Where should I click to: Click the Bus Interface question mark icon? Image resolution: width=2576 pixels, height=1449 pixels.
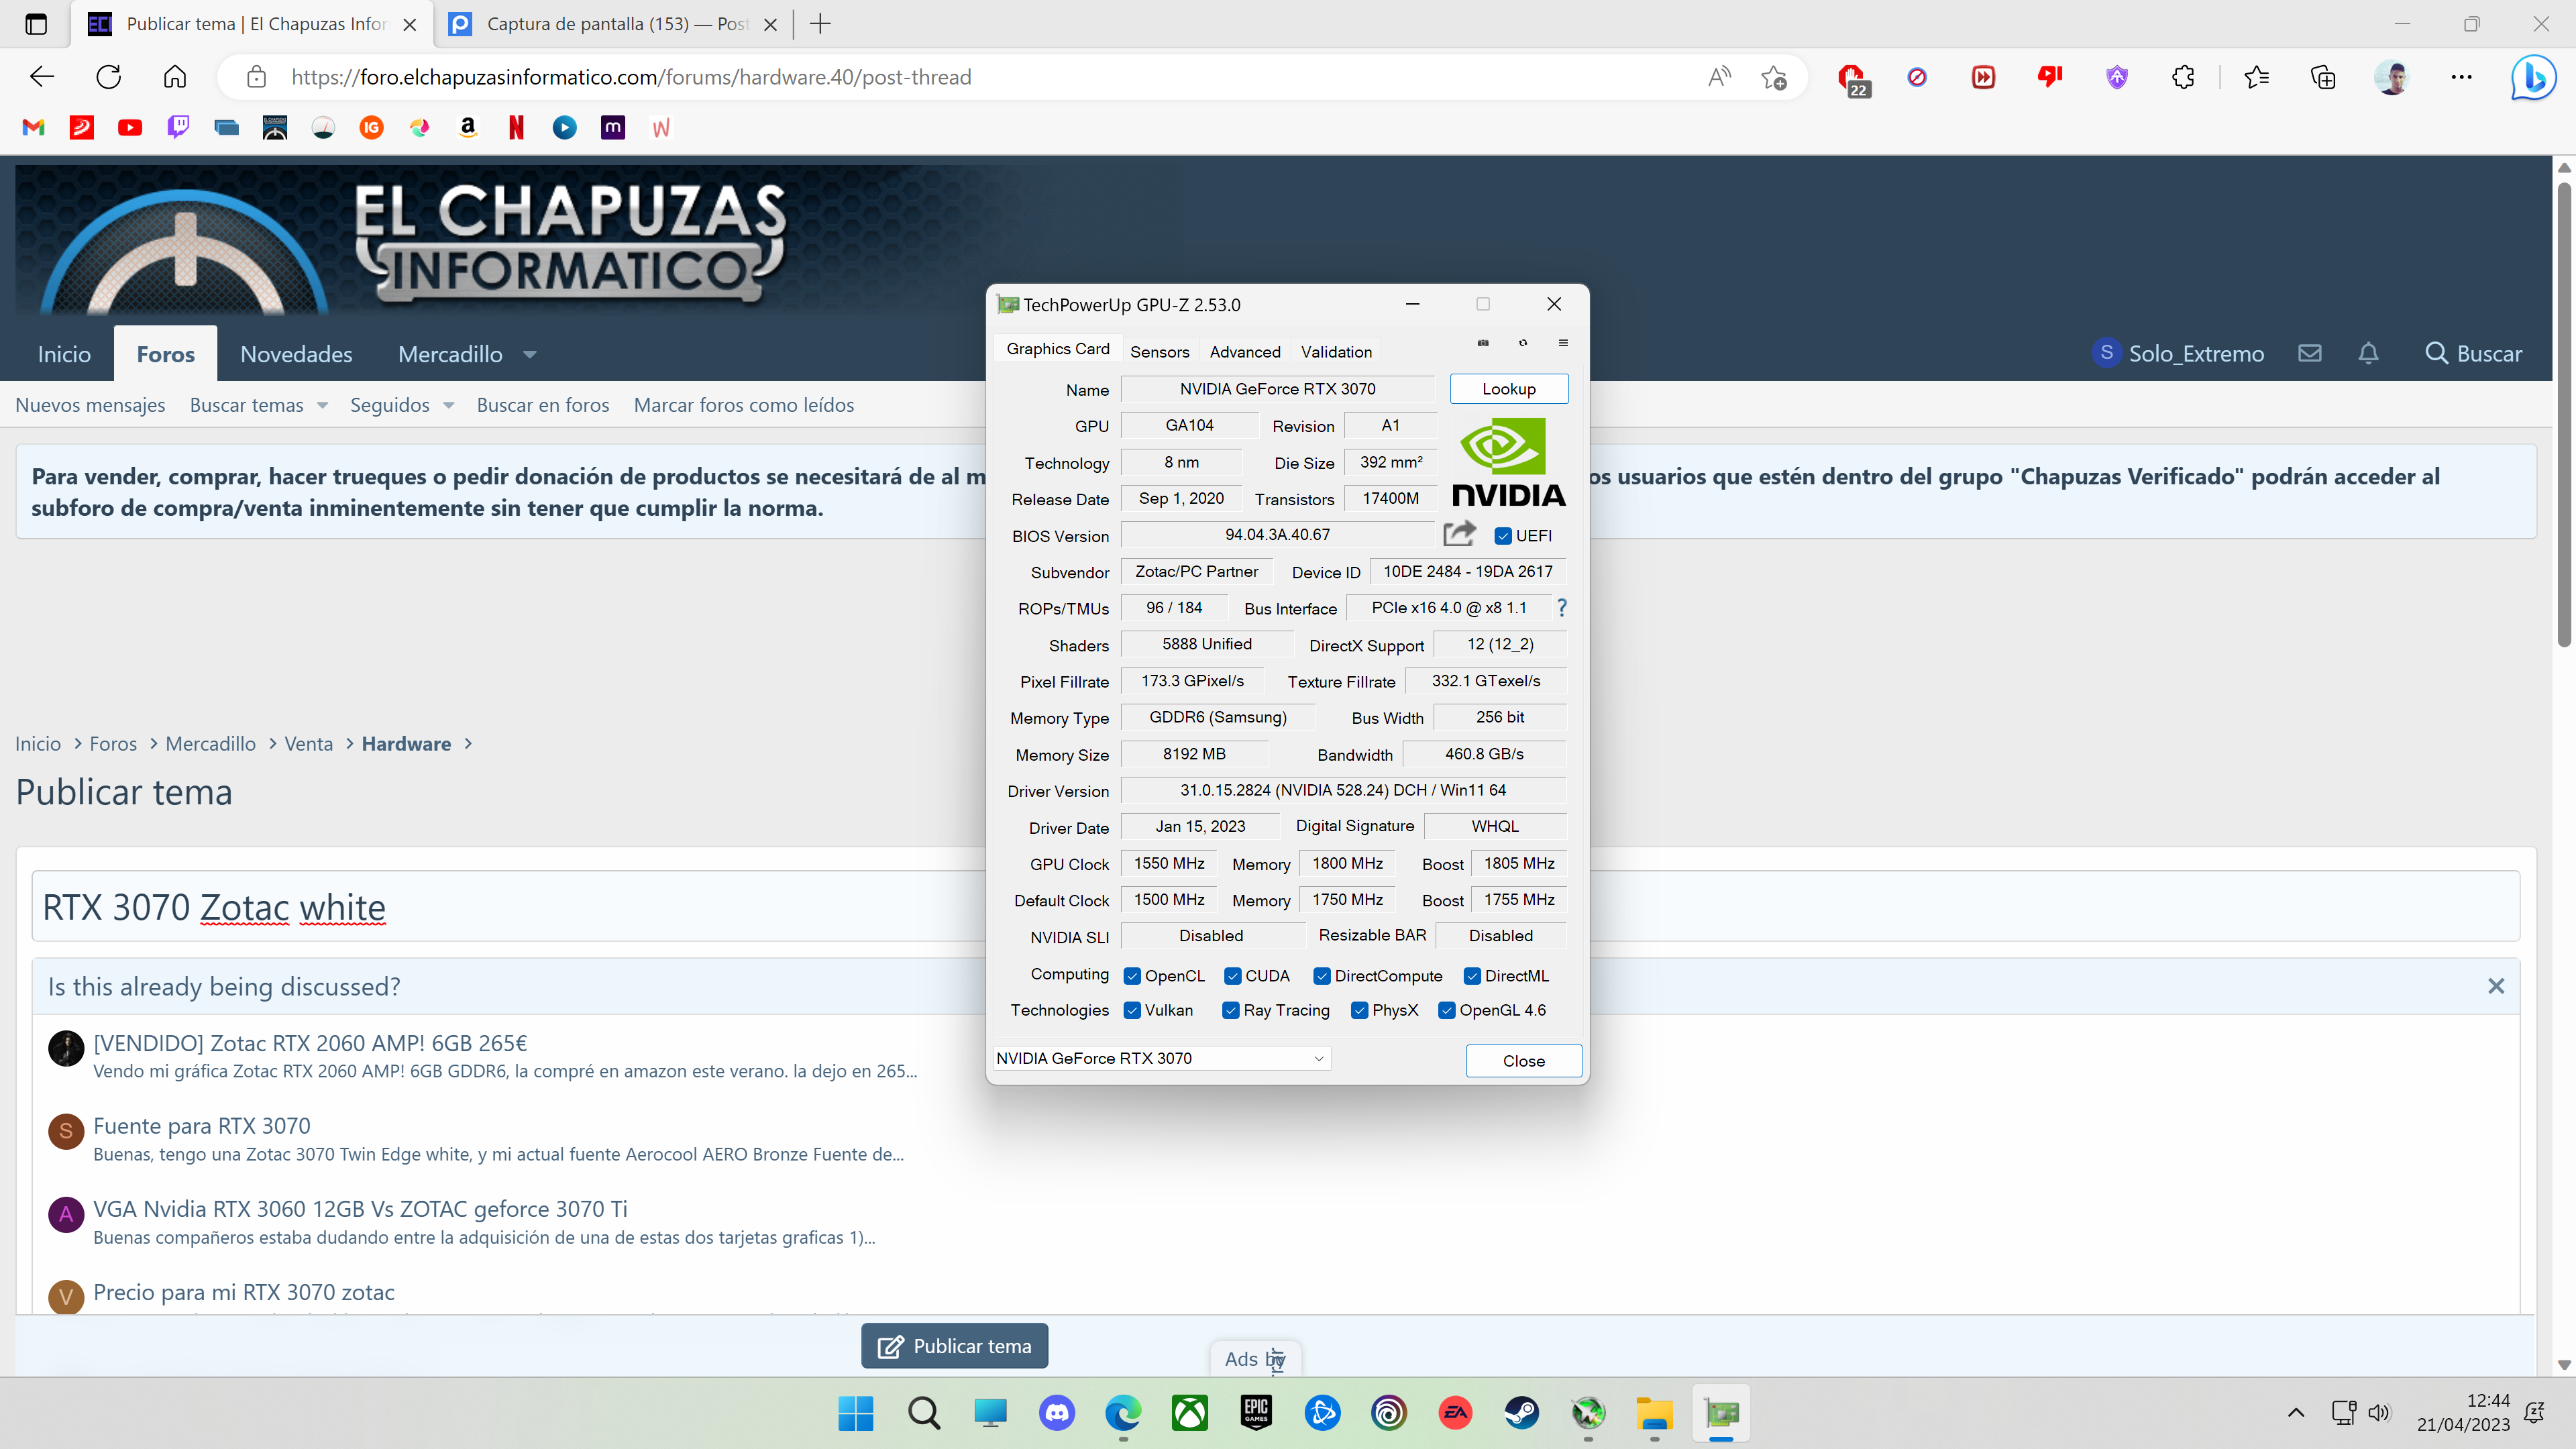[1562, 608]
